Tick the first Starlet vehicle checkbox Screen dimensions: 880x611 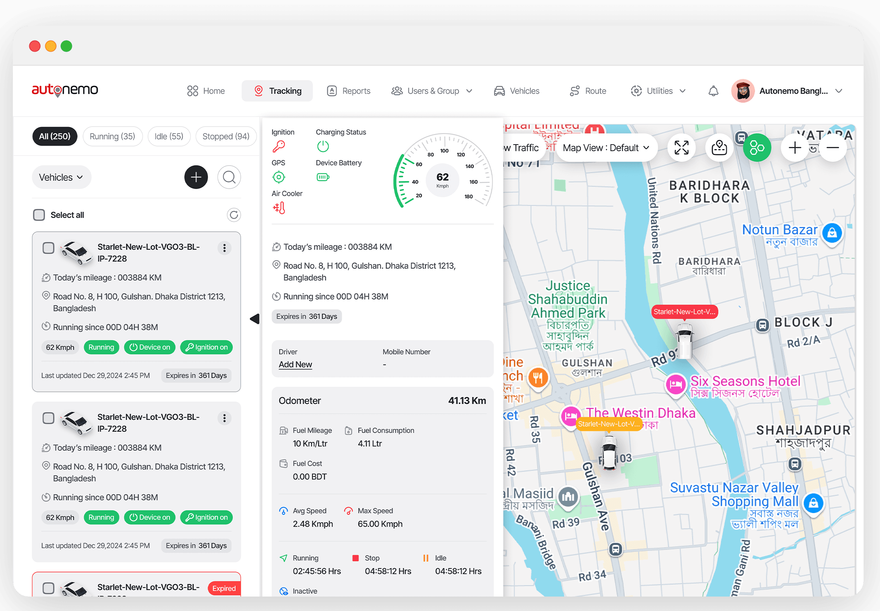pyautogui.click(x=48, y=248)
